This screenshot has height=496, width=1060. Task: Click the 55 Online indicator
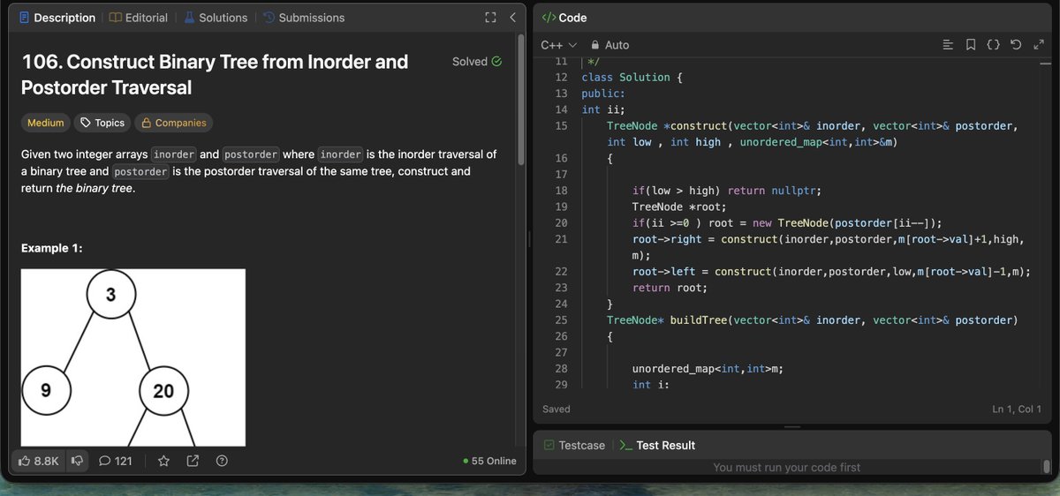[489, 461]
